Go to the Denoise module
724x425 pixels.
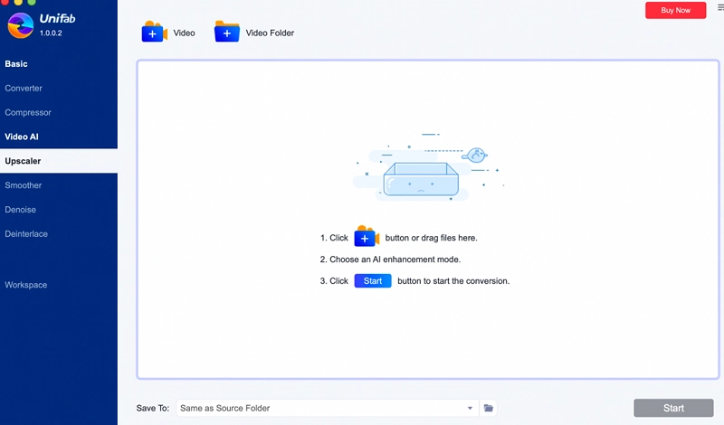point(21,210)
